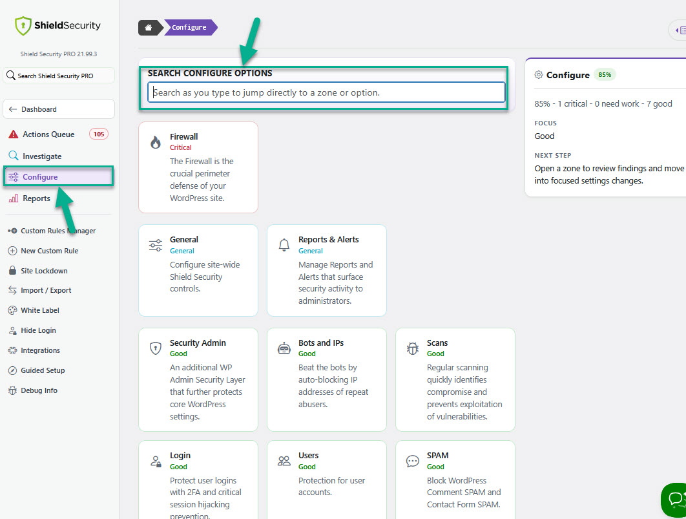This screenshot has height=519, width=686.
Task: Start Guided Setup
Action: 43,370
